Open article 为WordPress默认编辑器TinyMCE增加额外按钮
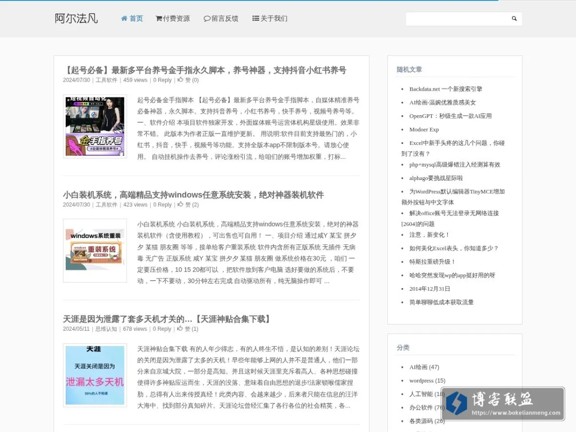 coord(453,196)
